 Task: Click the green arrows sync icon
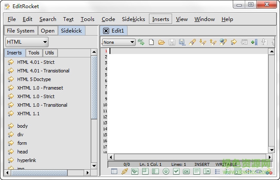click(141, 42)
